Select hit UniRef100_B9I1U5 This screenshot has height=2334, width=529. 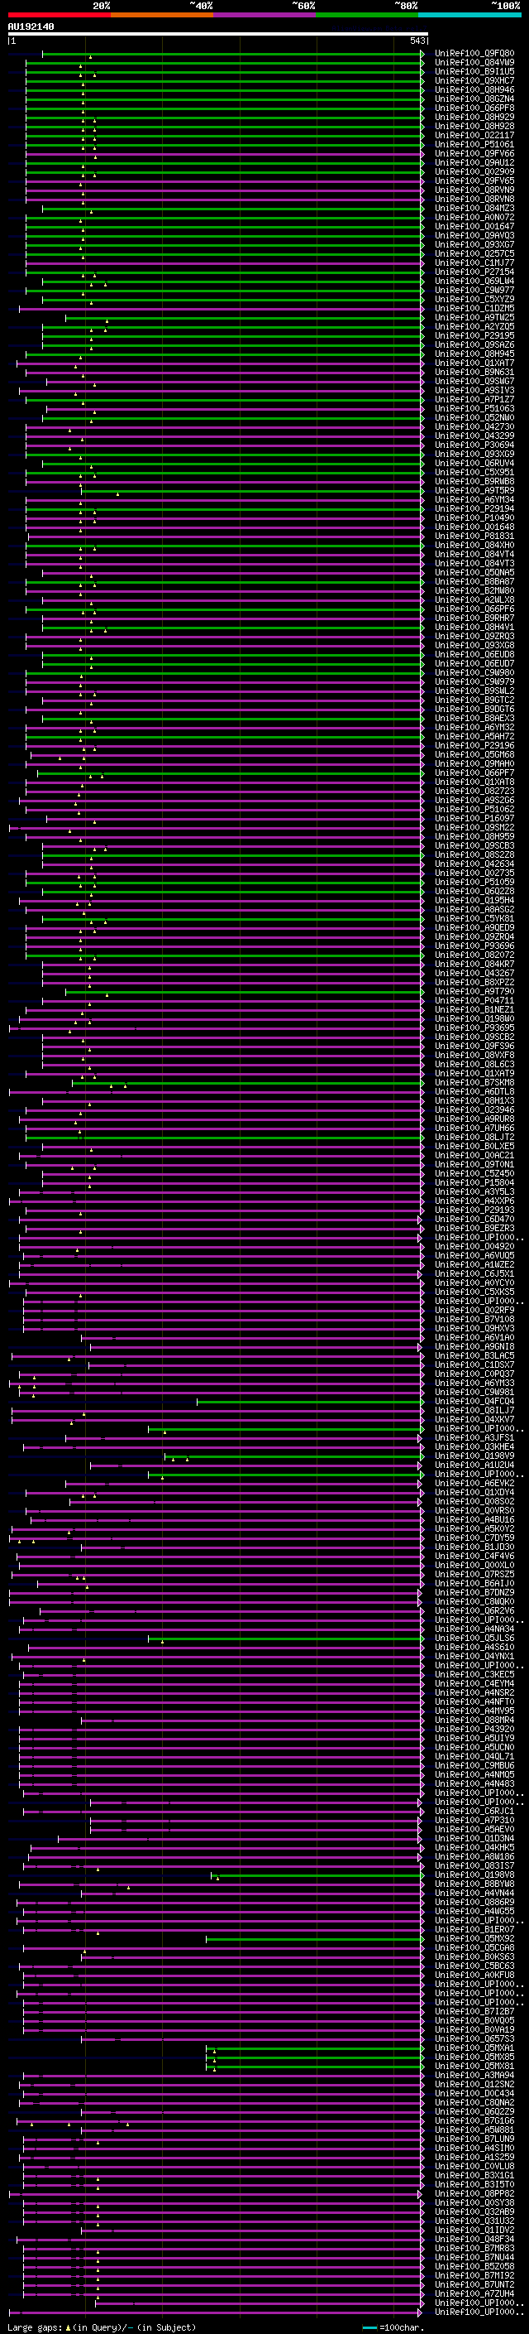(474, 71)
